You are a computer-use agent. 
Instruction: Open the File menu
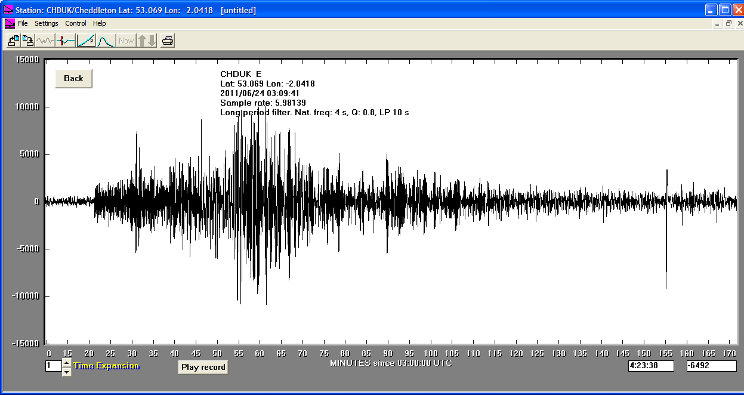(x=23, y=23)
